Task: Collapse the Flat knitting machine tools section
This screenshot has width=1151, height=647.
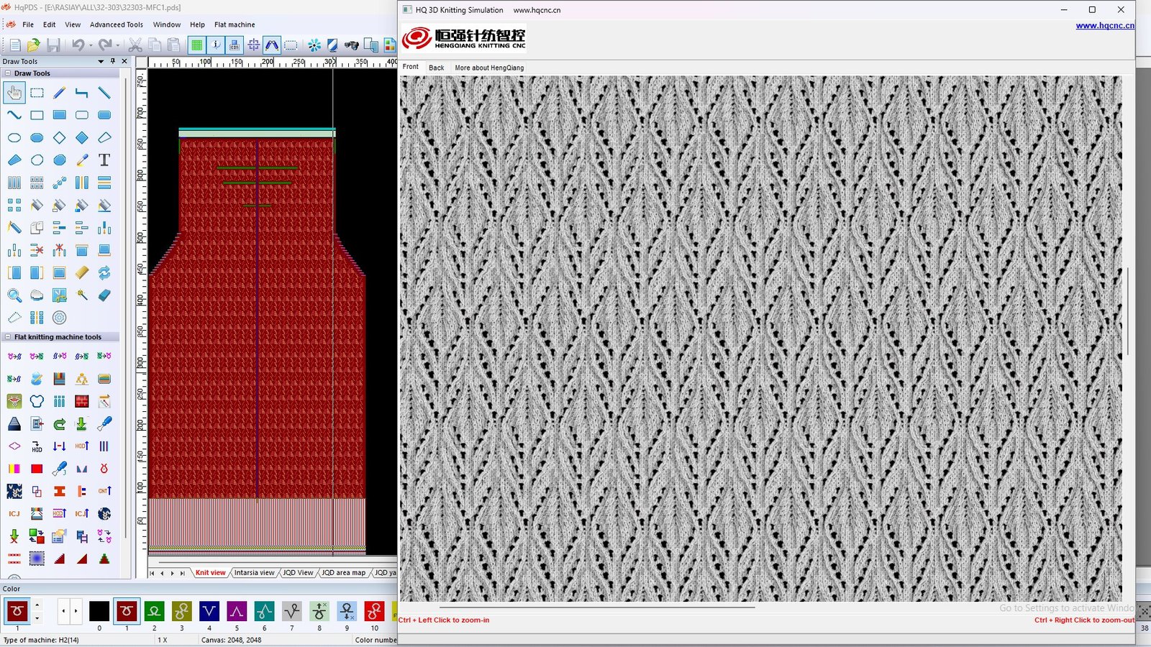Action: point(8,337)
